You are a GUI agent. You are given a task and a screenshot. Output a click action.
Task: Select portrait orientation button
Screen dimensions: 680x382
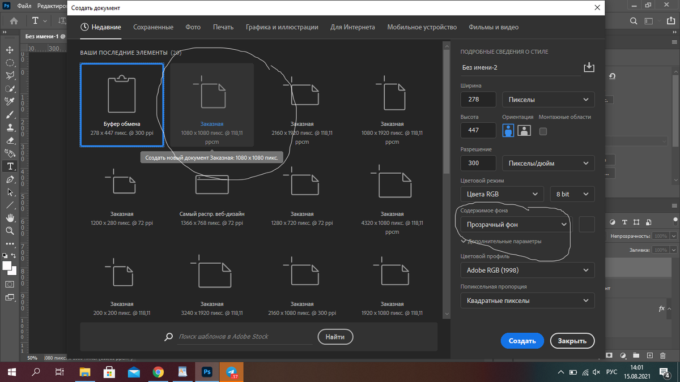point(508,130)
